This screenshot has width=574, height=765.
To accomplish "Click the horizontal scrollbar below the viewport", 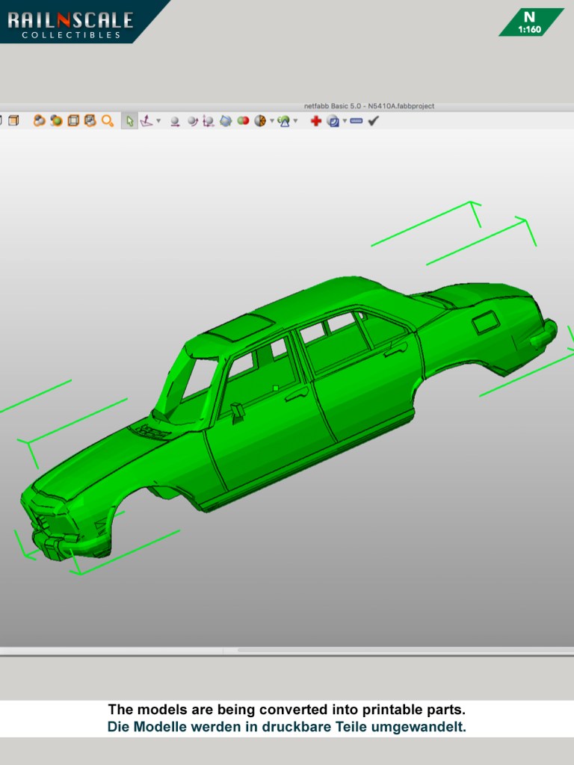I will pos(404,650).
